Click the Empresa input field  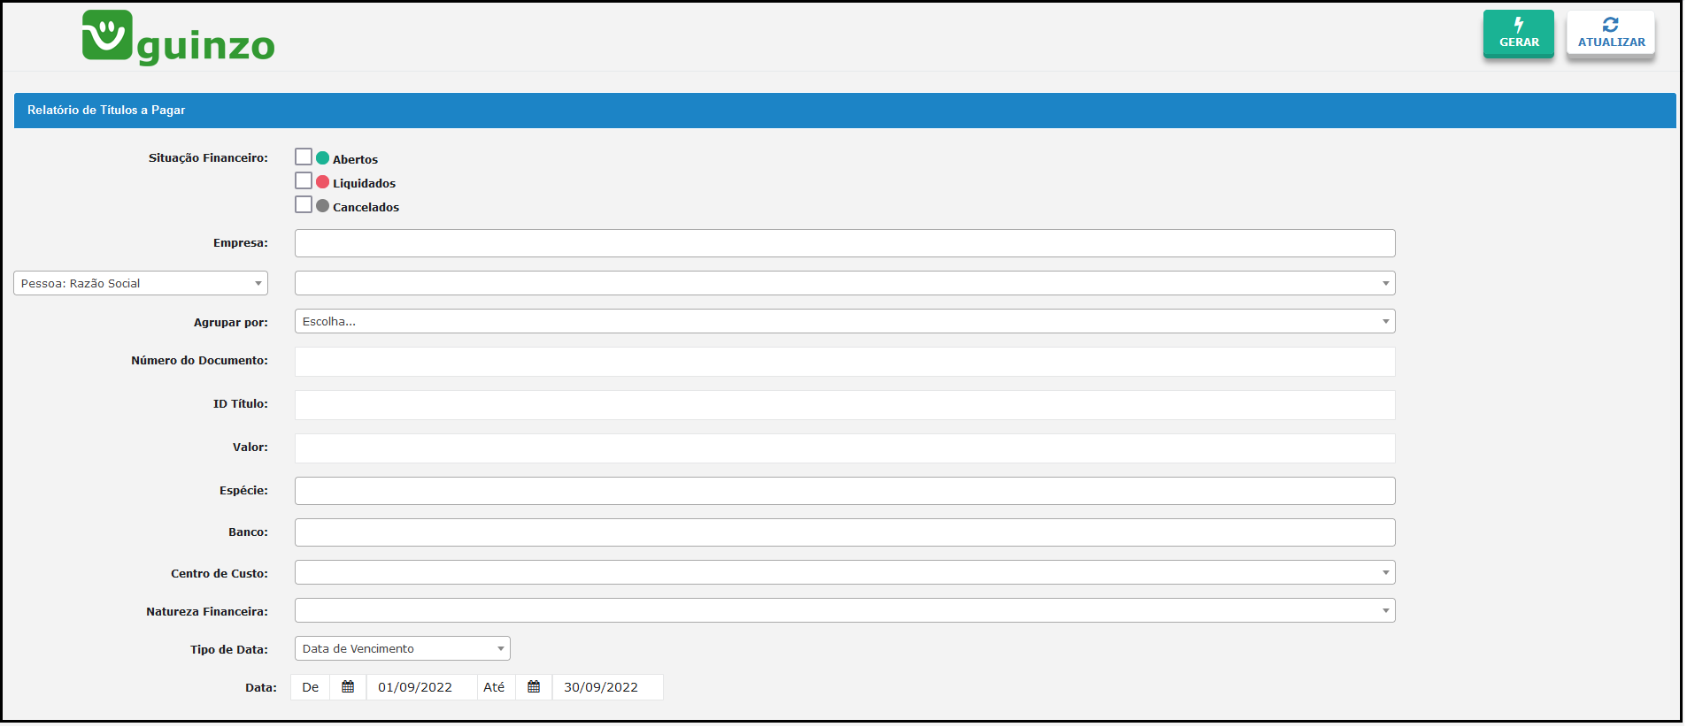click(x=844, y=243)
